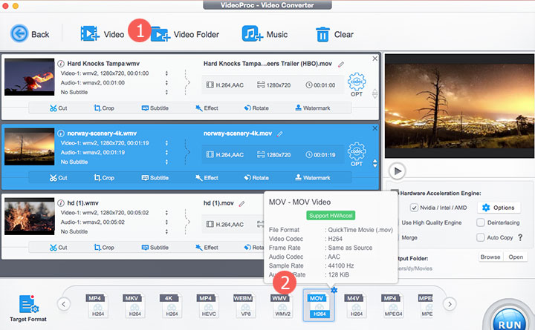The image size is (535, 330).
Task: Cut the hd (1).wmv video
Action: coord(59,248)
